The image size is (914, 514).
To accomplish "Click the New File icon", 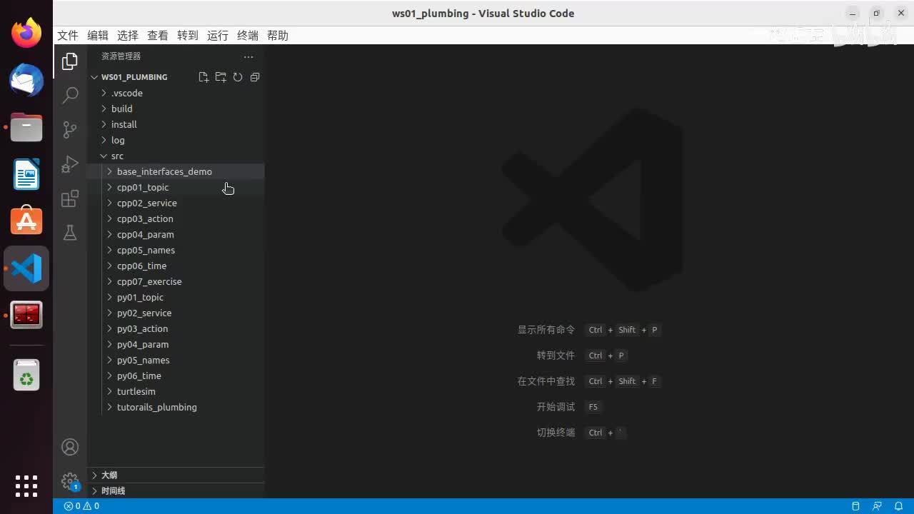I will (x=204, y=77).
